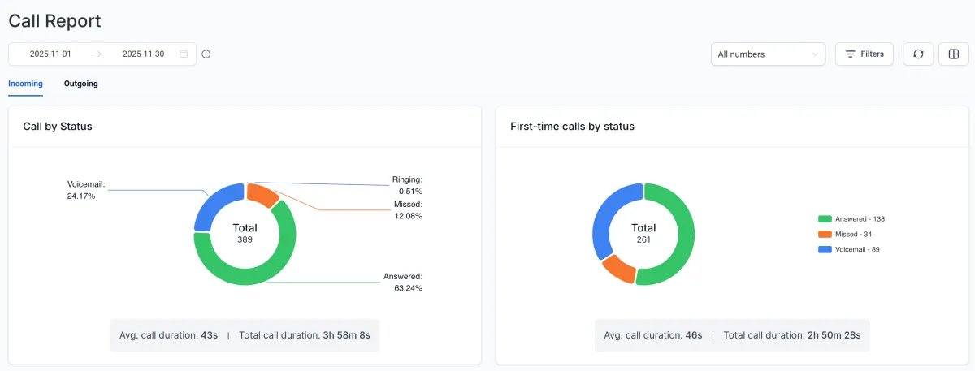
Task: Click the Answered 63.24% chart label
Action: point(403,282)
